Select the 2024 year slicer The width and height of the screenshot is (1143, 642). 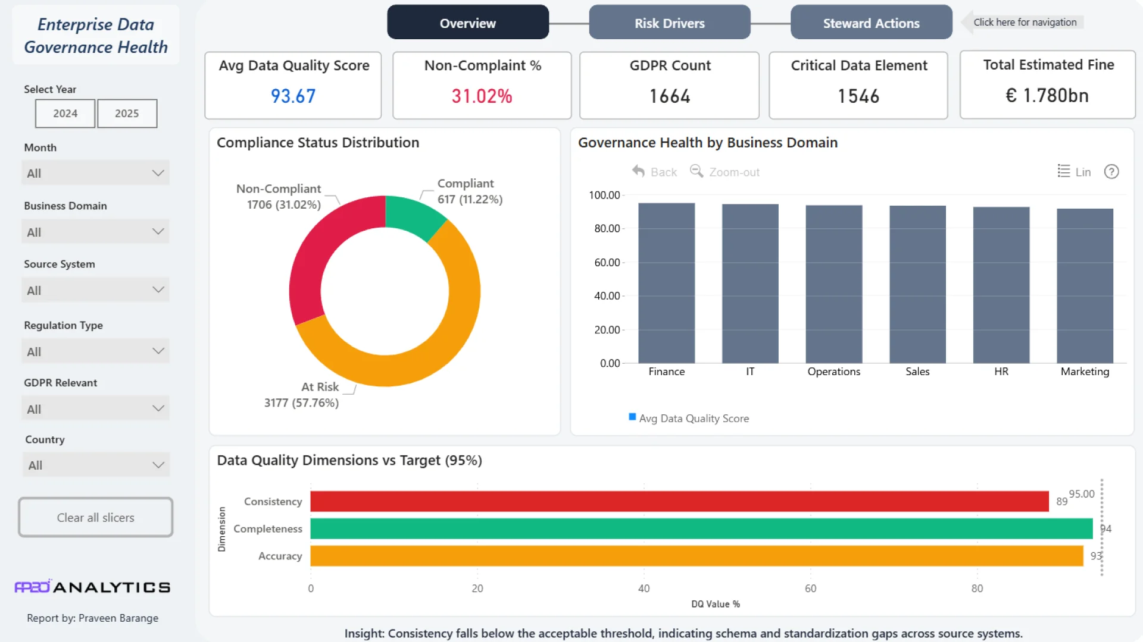pos(65,114)
